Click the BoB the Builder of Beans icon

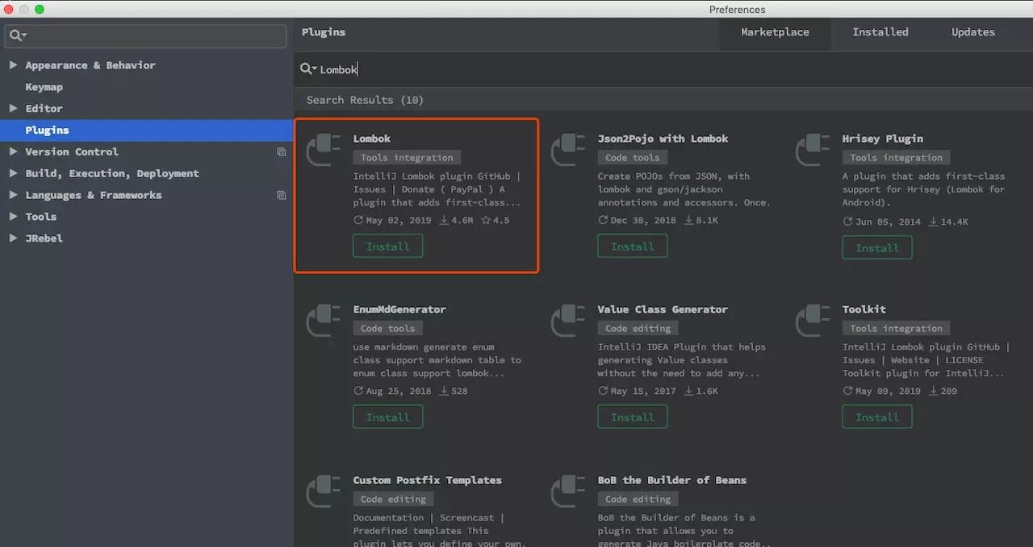pos(568,491)
